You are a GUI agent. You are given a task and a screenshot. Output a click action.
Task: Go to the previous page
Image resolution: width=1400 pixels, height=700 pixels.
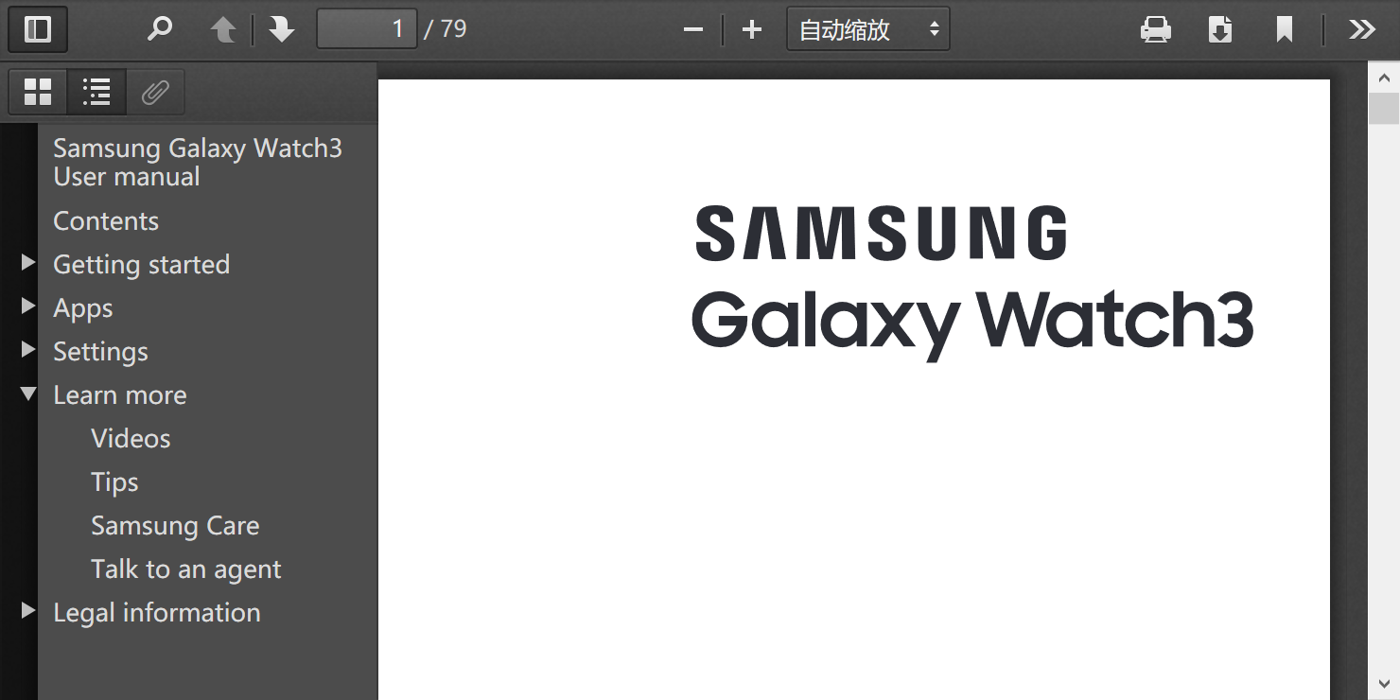click(223, 29)
